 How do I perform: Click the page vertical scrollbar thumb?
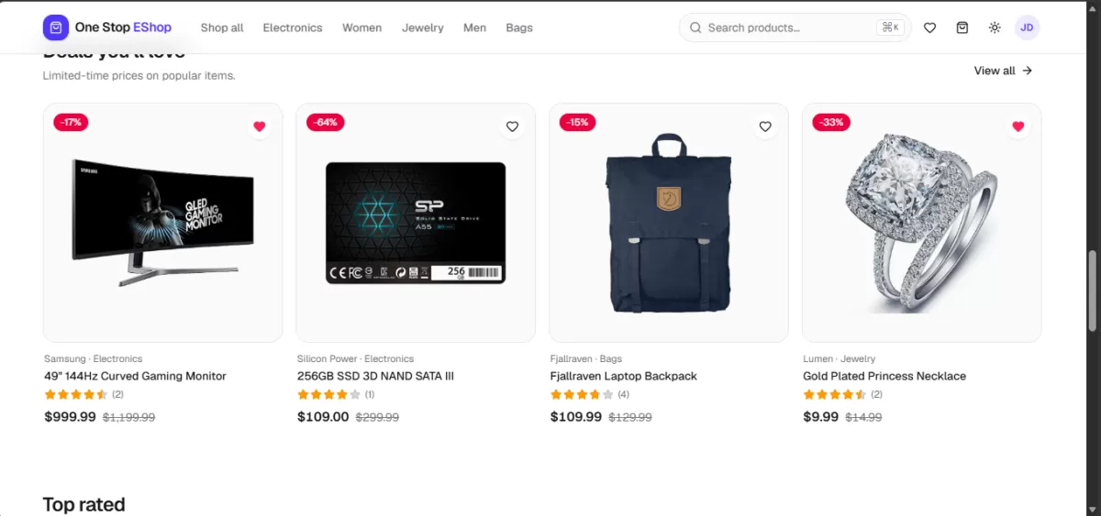[1092, 291]
